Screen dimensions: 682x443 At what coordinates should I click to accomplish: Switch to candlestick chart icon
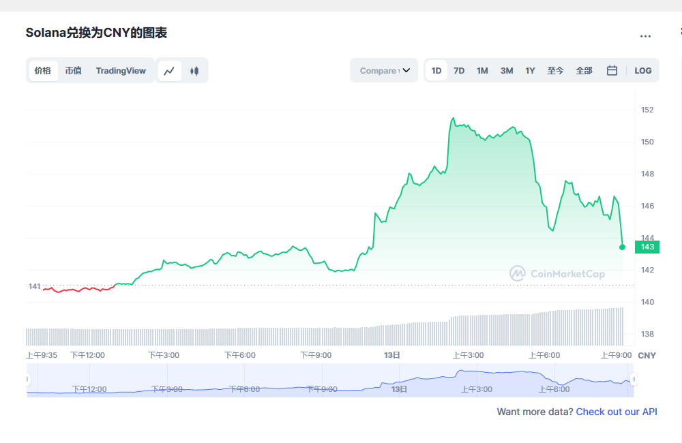(x=194, y=70)
